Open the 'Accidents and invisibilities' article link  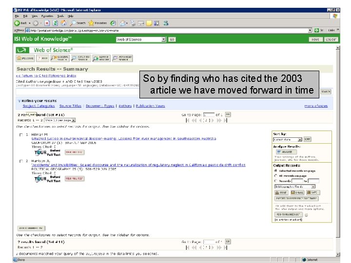(x=138, y=165)
